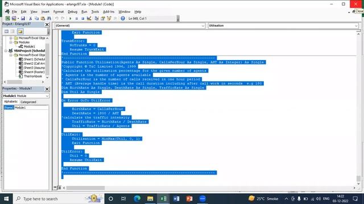
Task: Paste from clipboard using the Paste icon
Action: pos(43,19)
